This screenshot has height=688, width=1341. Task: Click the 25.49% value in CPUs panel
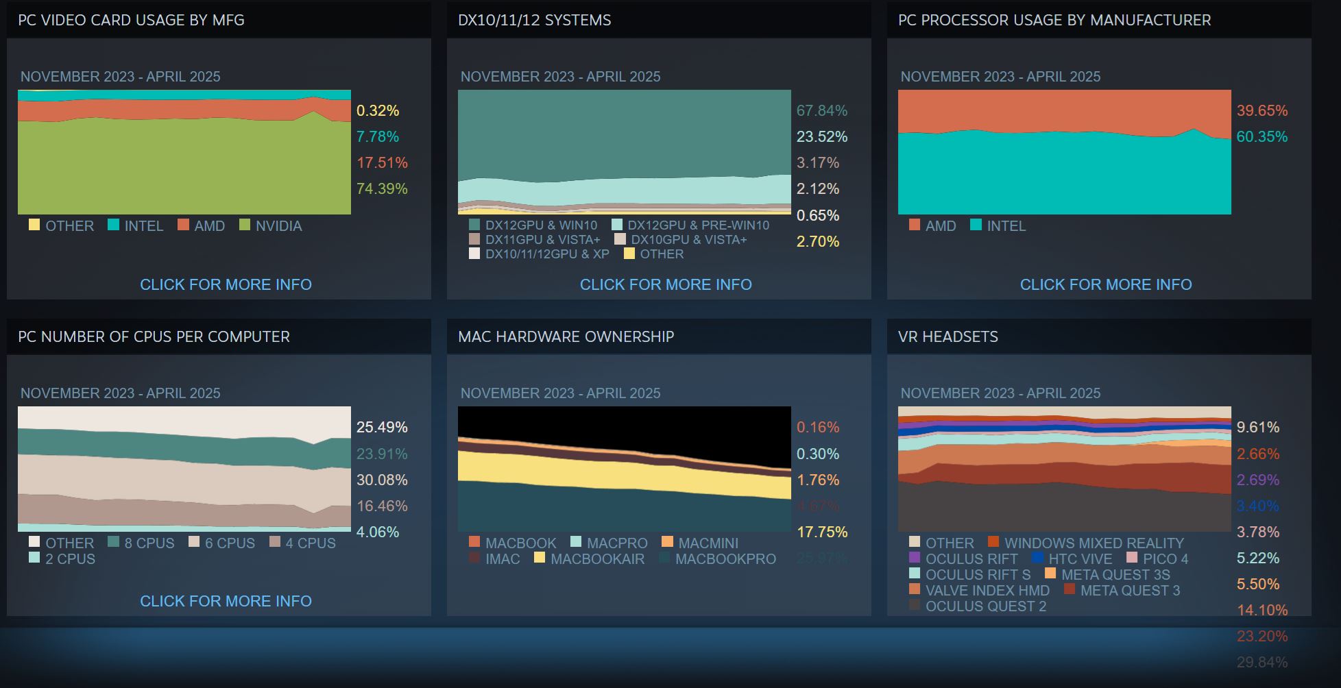tap(382, 427)
